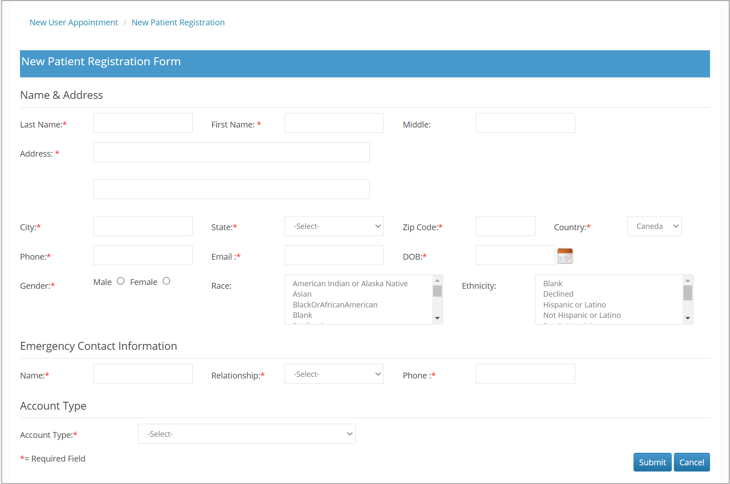Expand the Relationship dropdown
The width and height of the screenshot is (730, 484).
pyautogui.click(x=334, y=374)
